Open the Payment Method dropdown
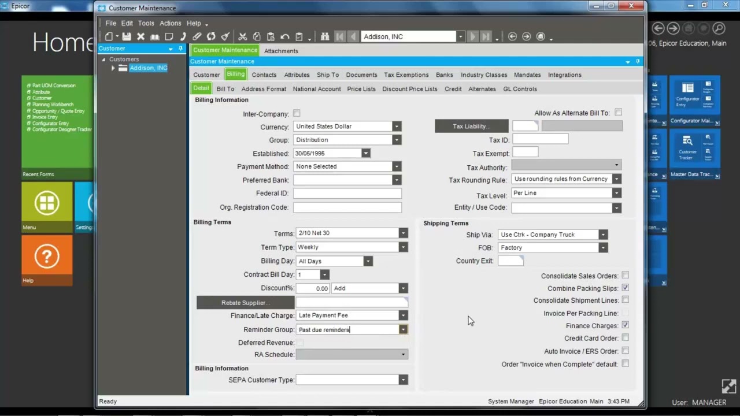Image resolution: width=740 pixels, height=416 pixels. point(397,166)
